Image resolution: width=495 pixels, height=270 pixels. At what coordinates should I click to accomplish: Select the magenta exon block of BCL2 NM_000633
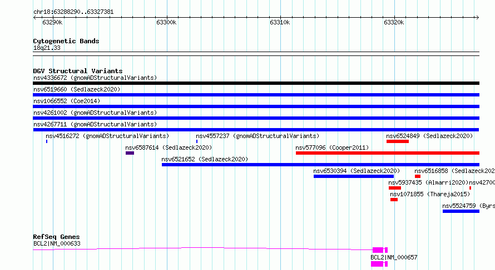coord(378,250)
